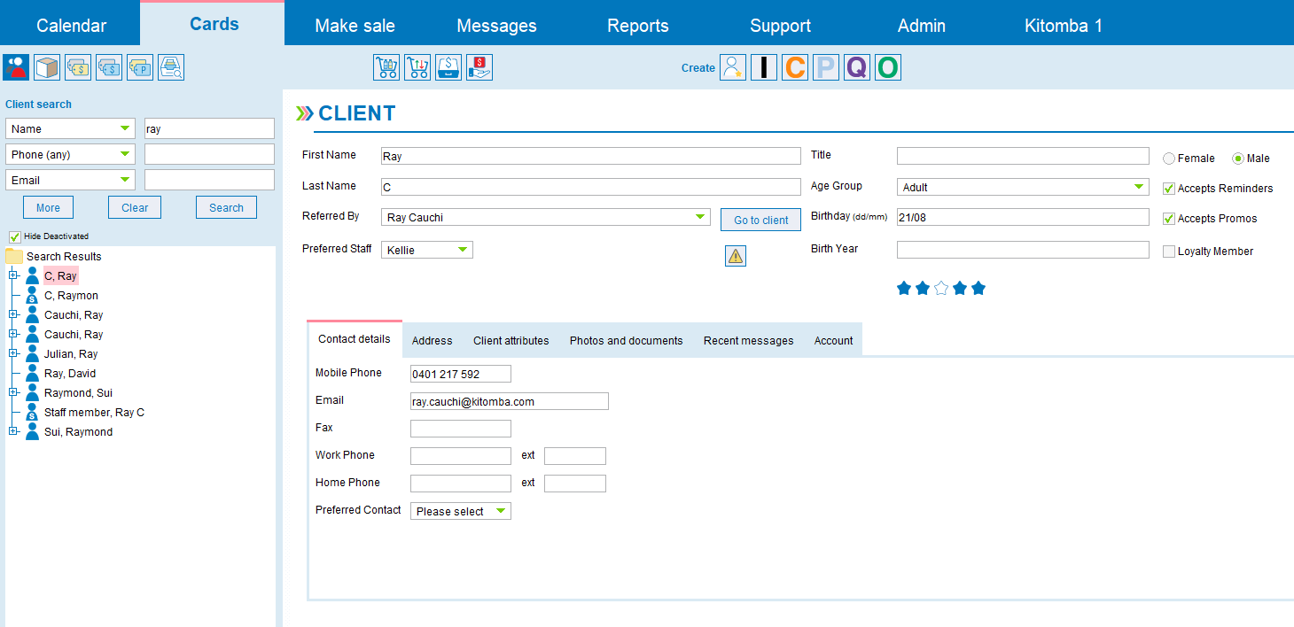Select the Female radio button
This screenshot has height=627, width=1294.
(1169, 159)
